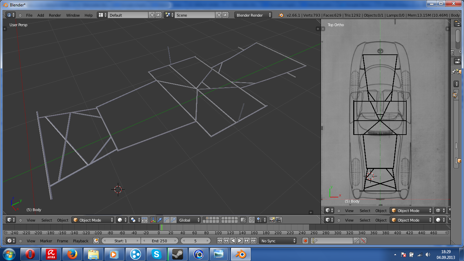
Task: Click the End frame field
Action: click(x=160, y=241)
